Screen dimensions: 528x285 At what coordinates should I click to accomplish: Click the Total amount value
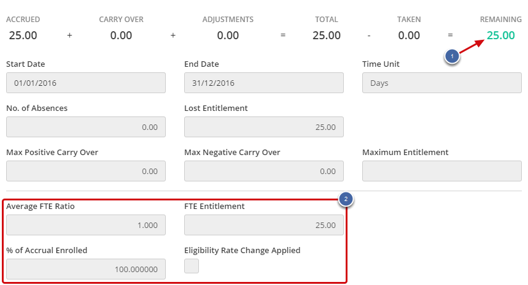326,36
